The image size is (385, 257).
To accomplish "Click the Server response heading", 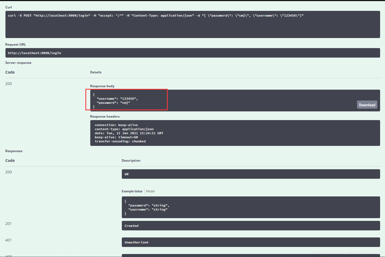I will (x=18, y=63).
